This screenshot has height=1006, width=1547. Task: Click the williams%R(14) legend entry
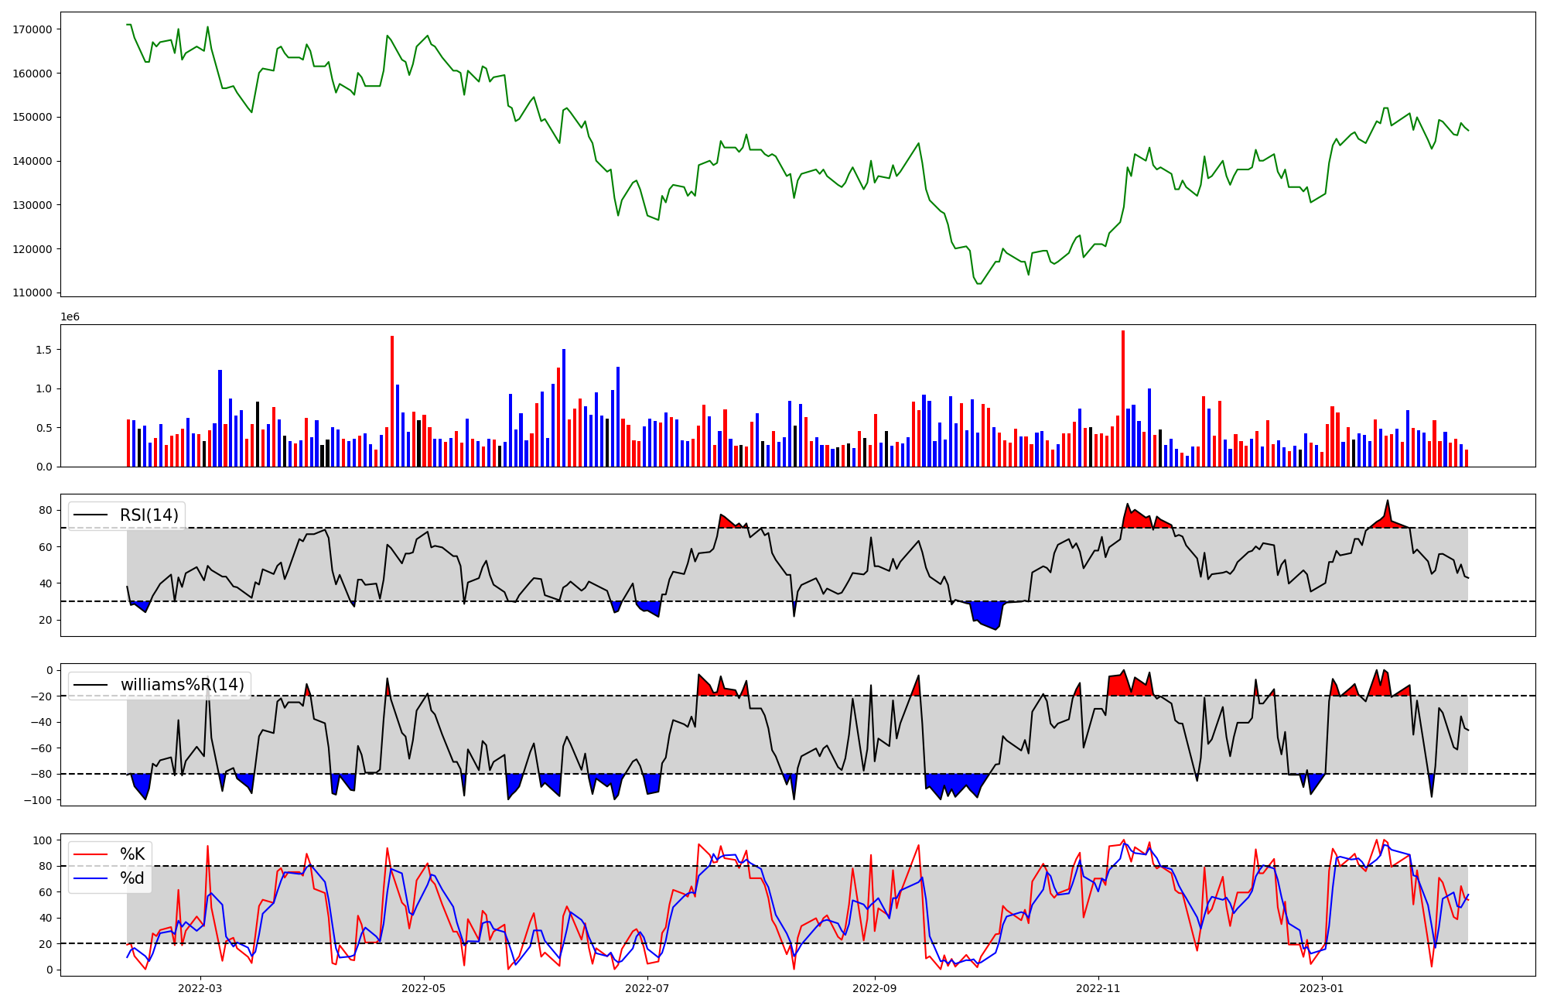point(182,685)
